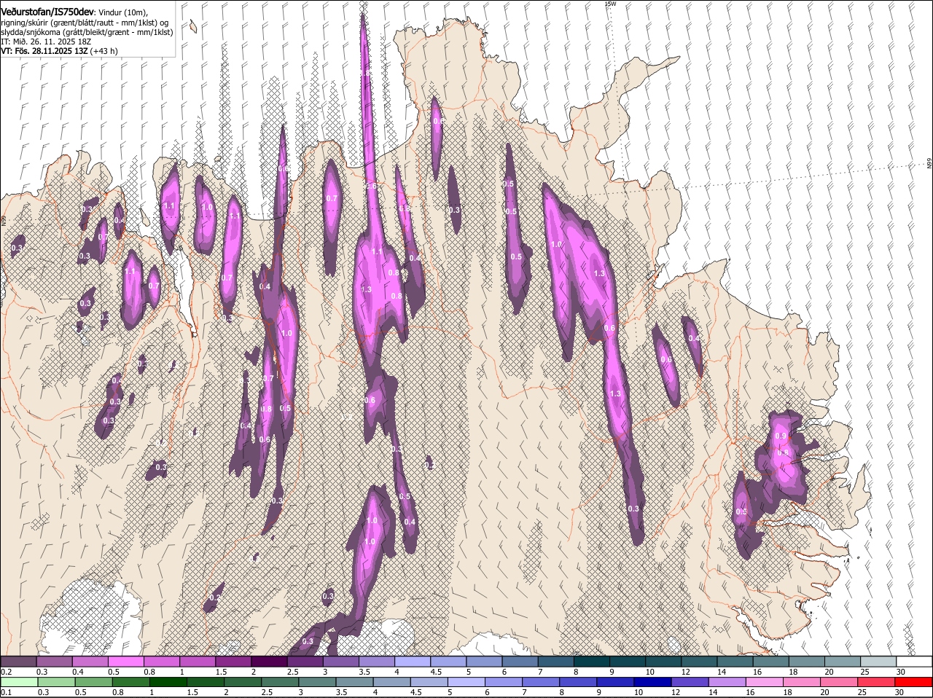Pick the snow scale swatch starting at 6
The height and width of the screenshot is (698, 933).
point(520,662)
